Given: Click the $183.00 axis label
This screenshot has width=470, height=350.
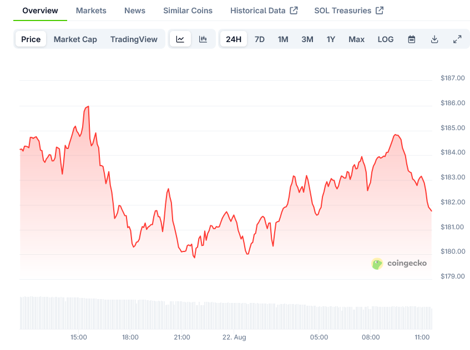Looking at the screenshot, I should coord(453,177).
